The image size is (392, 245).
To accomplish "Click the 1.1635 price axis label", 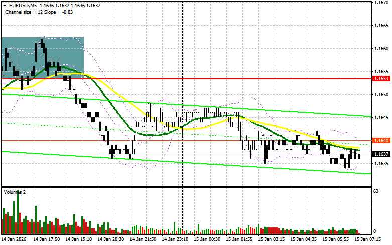I will 381,163.
